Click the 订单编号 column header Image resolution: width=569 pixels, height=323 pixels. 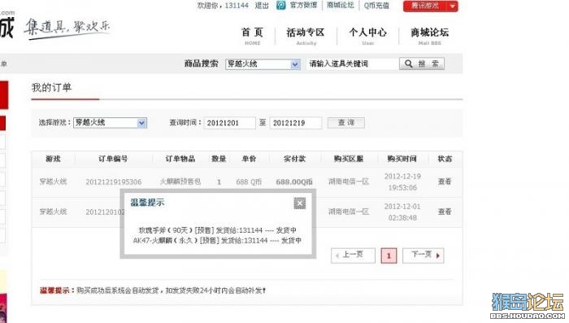113,159
